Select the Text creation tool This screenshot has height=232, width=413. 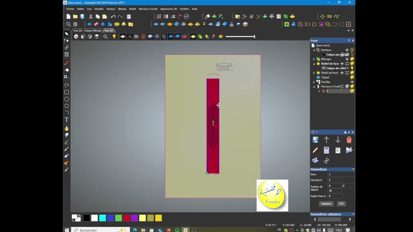pos(67,120)
